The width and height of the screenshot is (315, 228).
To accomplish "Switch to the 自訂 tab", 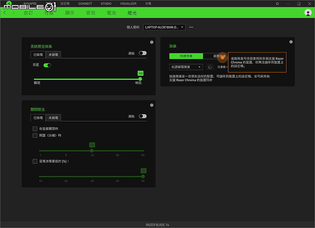I will coord(28,13).
